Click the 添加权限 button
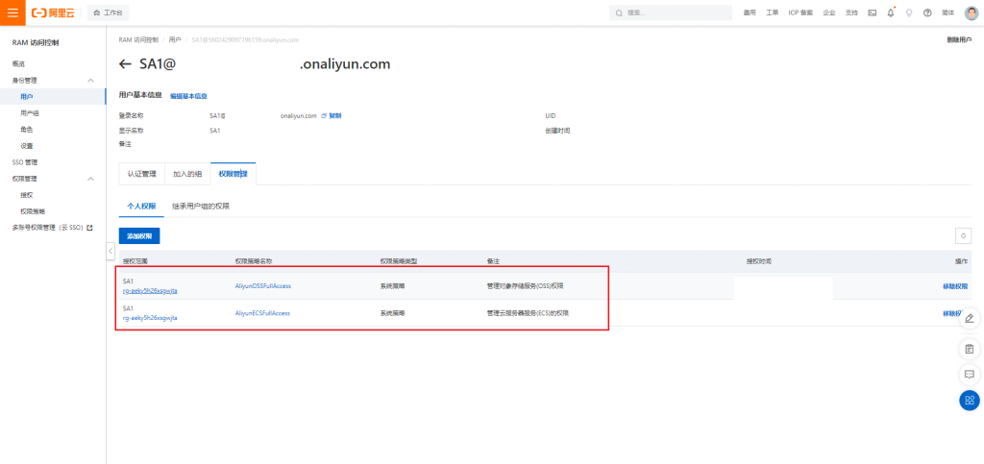 (139, 235)
